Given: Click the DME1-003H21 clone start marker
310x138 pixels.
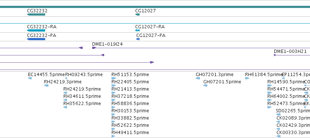Looking at the screenshot, I should (275, 55).
